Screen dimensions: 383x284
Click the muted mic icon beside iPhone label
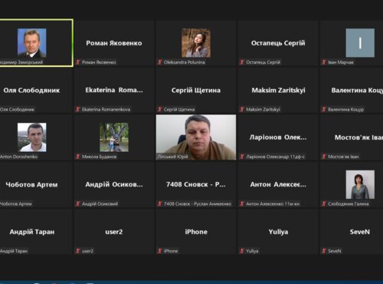(160, 251)
